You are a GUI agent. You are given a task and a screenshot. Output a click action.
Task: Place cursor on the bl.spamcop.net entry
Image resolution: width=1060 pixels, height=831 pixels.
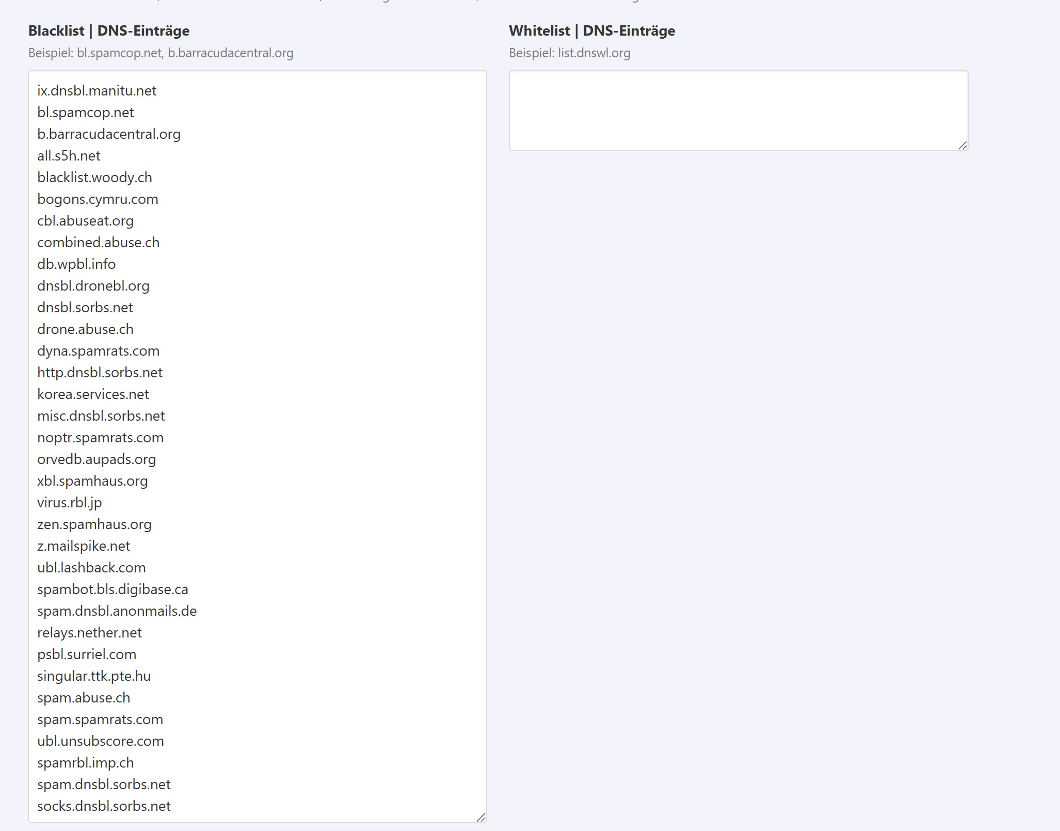point(85,113)
